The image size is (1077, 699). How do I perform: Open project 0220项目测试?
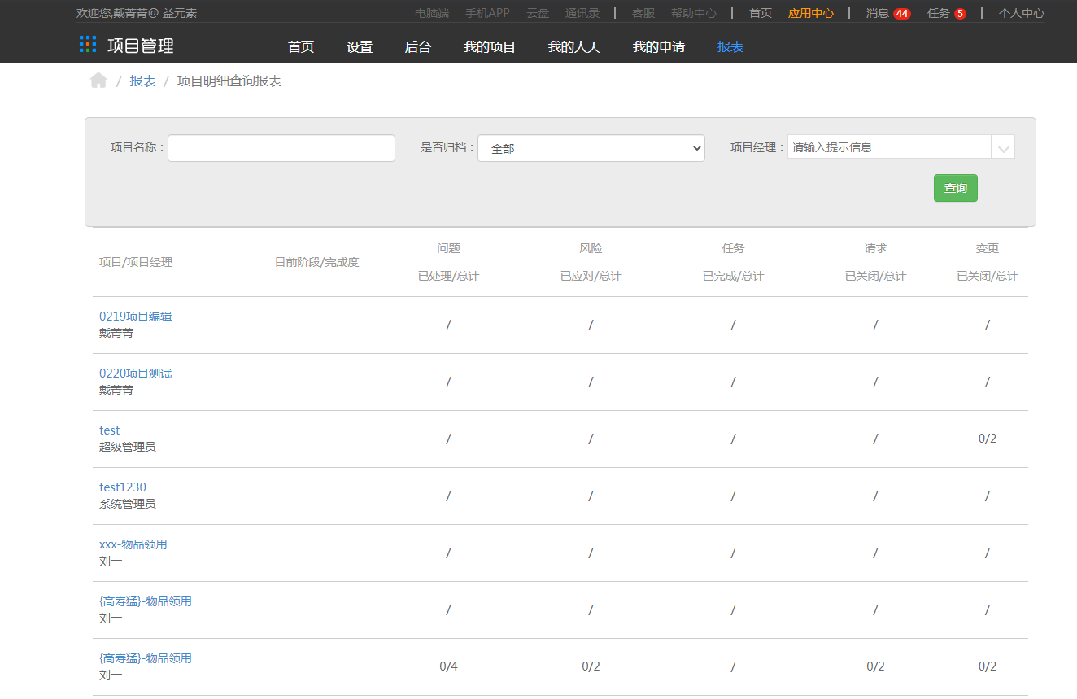click(136, 374)
